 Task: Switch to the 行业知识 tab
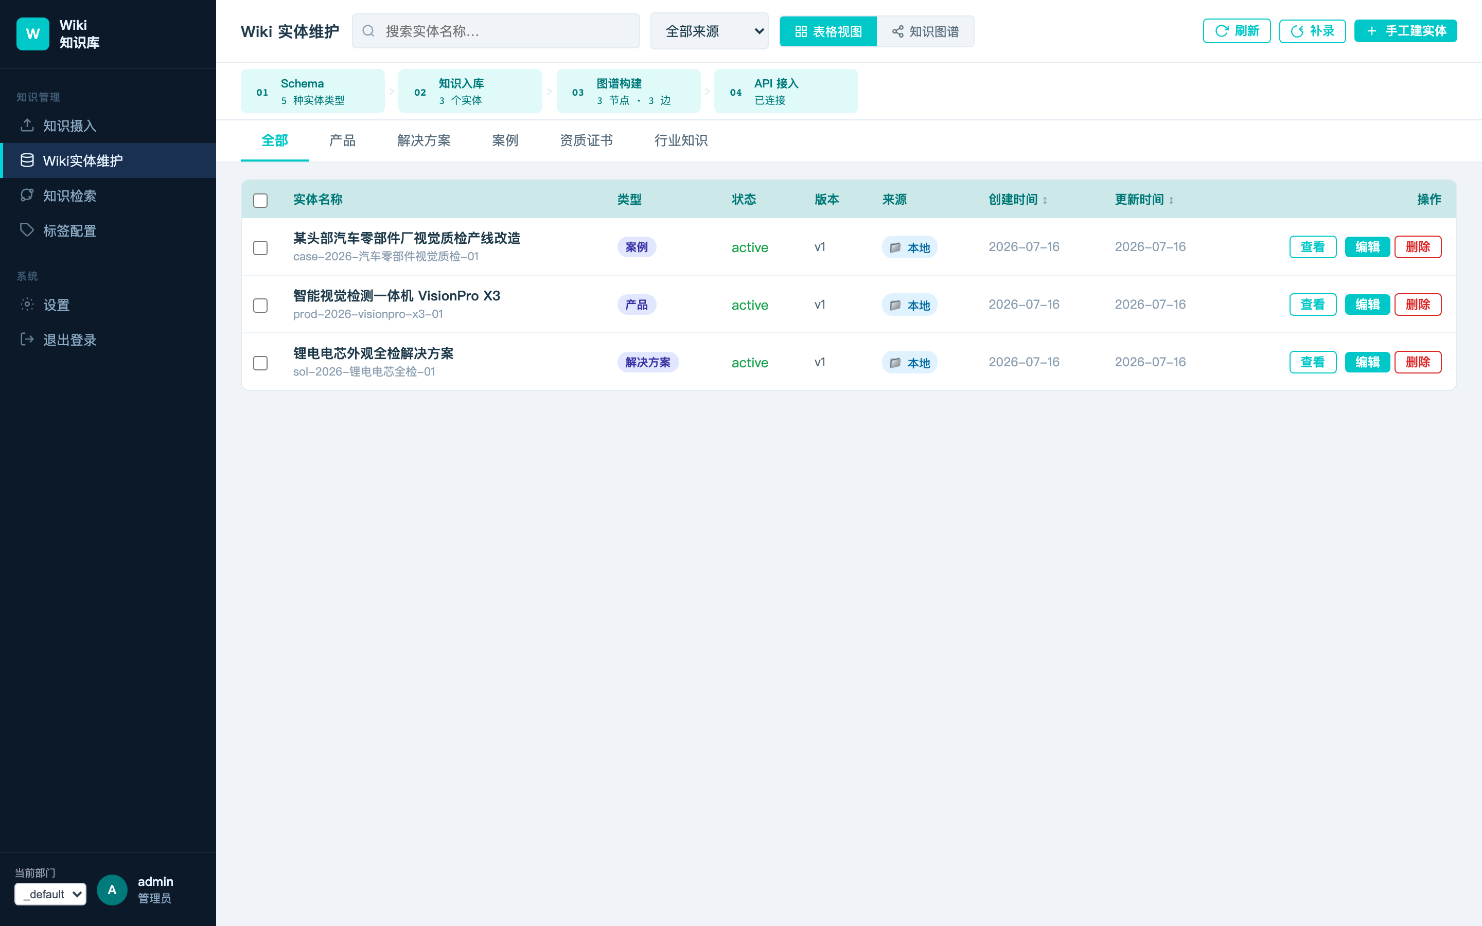(x=681, y=140)
